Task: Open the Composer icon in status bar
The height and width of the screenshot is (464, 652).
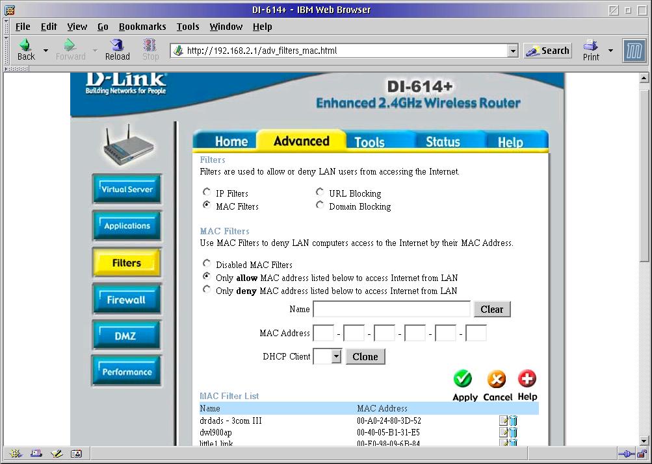Action: coord(56,454)
